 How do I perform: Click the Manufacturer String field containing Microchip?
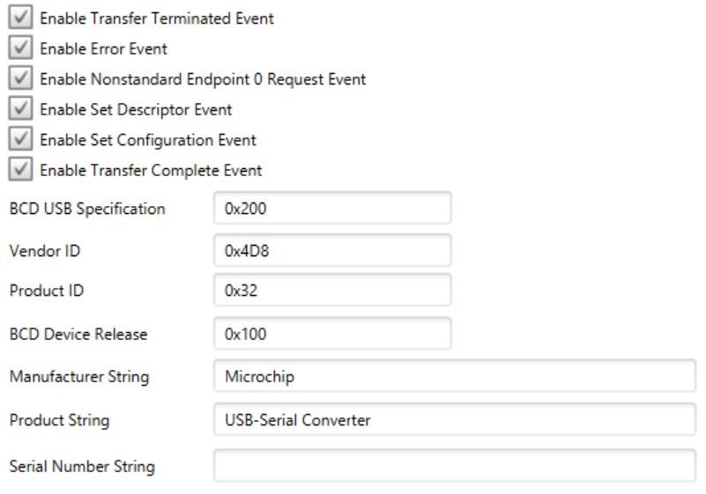pyautogui.click(x=455, y=376)
